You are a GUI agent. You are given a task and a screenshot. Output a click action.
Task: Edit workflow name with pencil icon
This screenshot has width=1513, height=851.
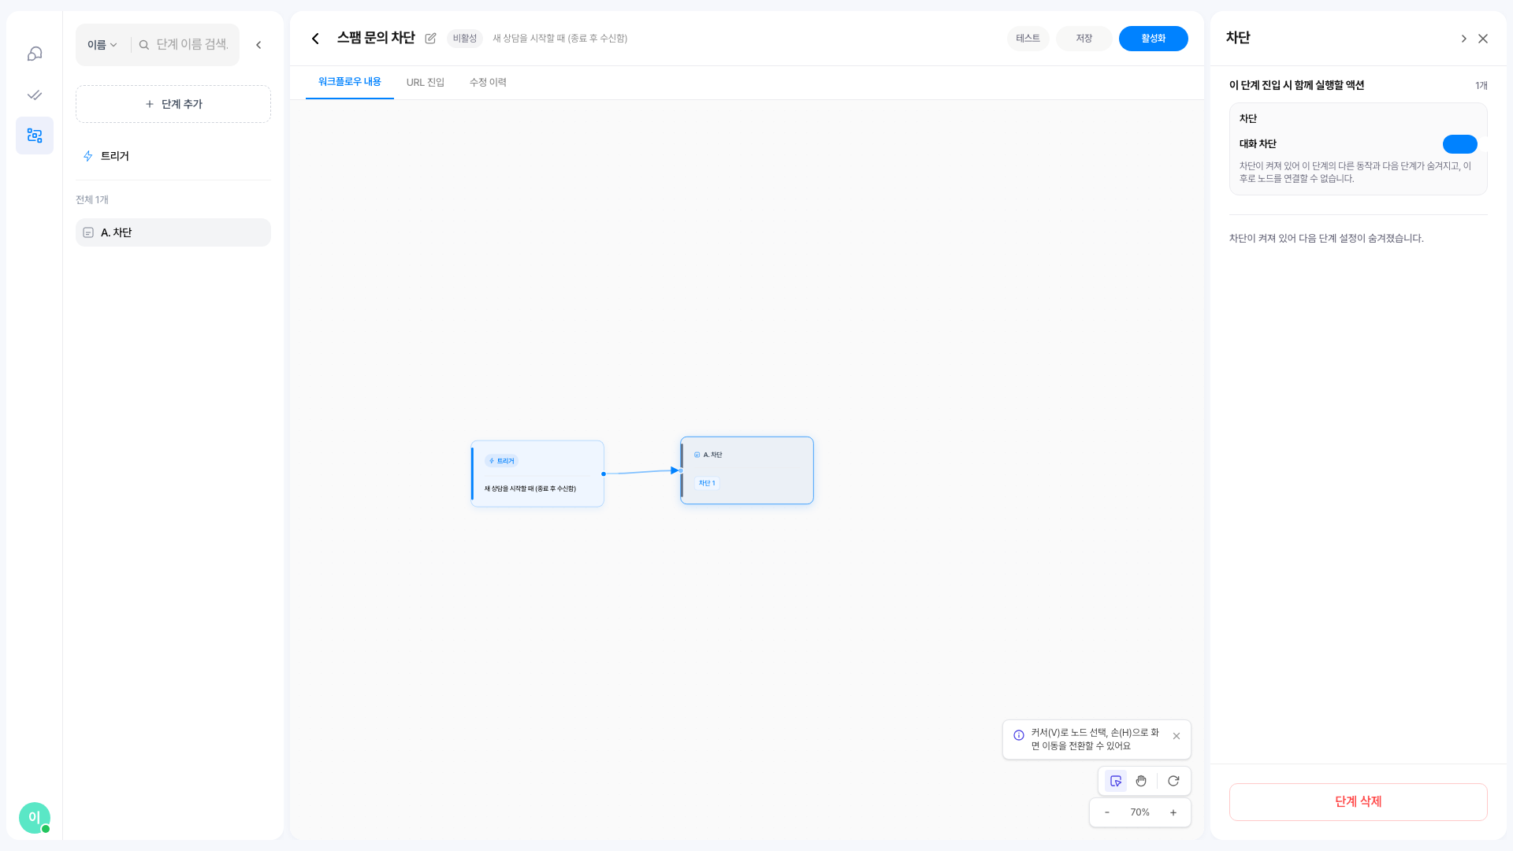coord(430,39)
